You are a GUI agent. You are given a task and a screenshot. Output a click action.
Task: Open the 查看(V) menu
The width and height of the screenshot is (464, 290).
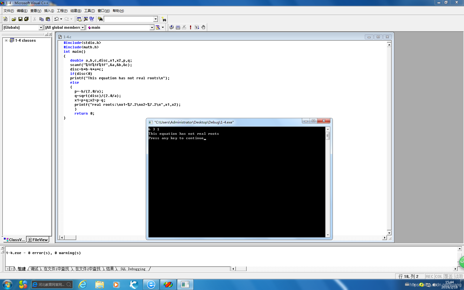tap(36, 11)
